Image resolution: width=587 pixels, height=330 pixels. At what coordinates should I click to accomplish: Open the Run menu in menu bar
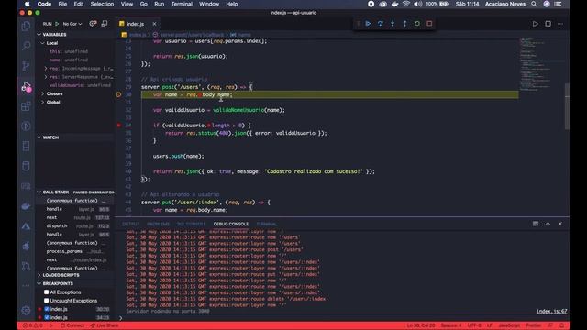pyautogui.click(x=159, y=4)
